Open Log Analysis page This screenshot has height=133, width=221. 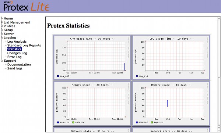(17, 42)
